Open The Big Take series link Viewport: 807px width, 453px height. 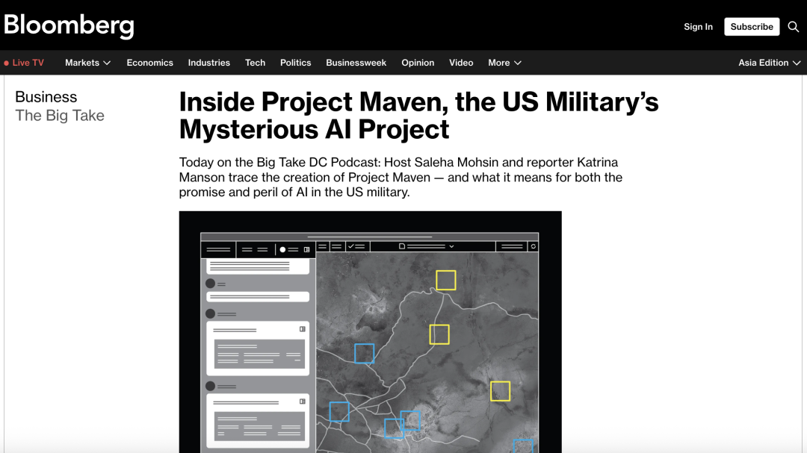click(x=60, y=116)
